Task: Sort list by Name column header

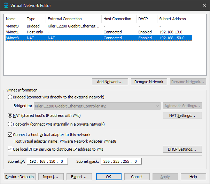Action: [15, 19]
